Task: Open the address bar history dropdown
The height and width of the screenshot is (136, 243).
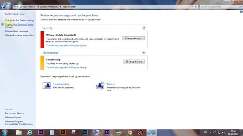Action: click(192, 7)
